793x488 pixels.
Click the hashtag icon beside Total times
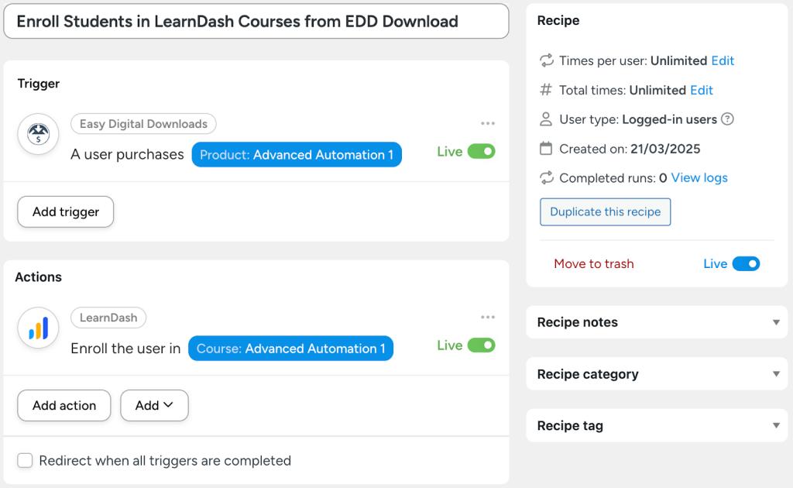547,90
